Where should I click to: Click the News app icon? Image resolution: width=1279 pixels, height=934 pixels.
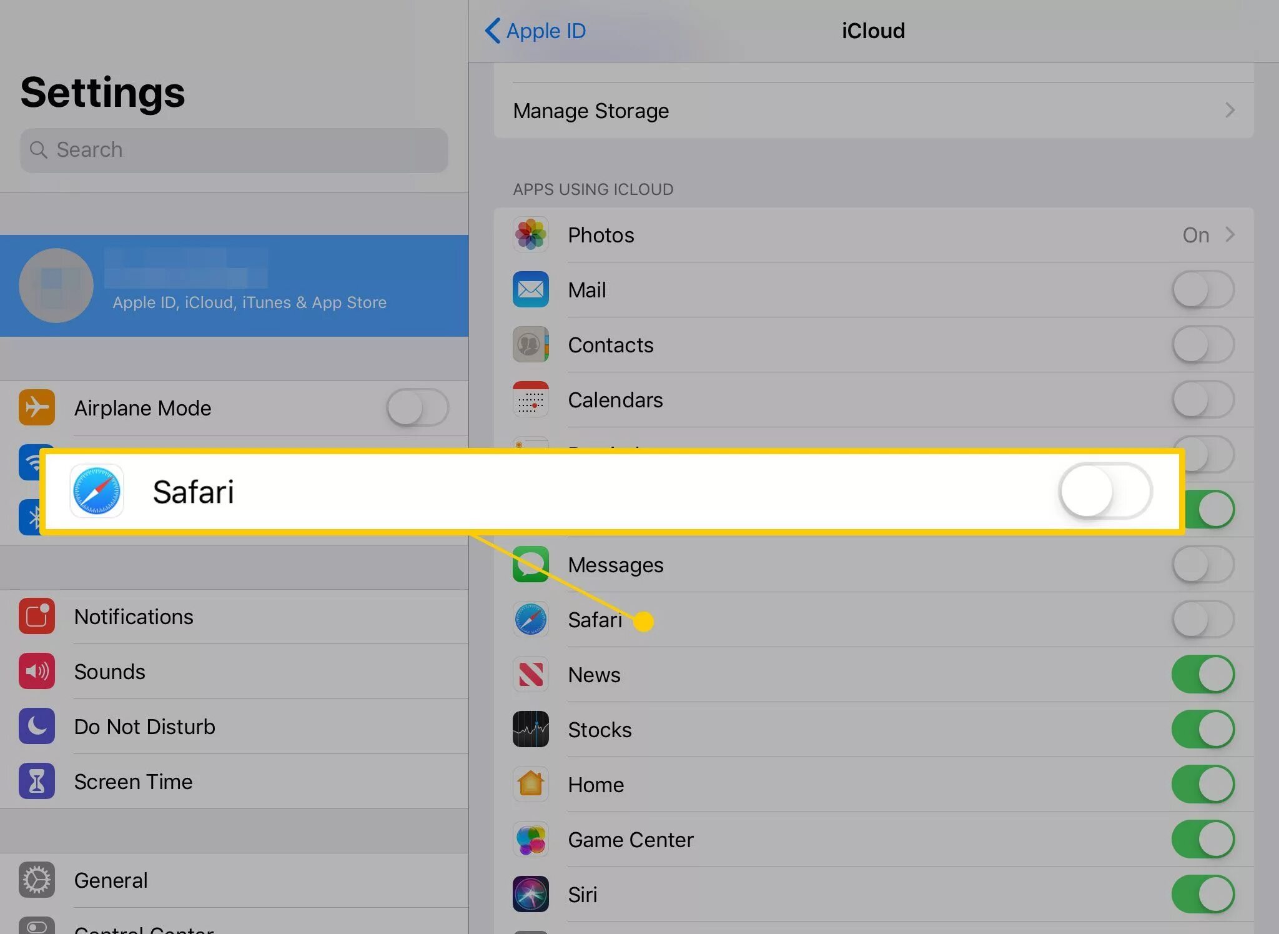pos(530,675)
